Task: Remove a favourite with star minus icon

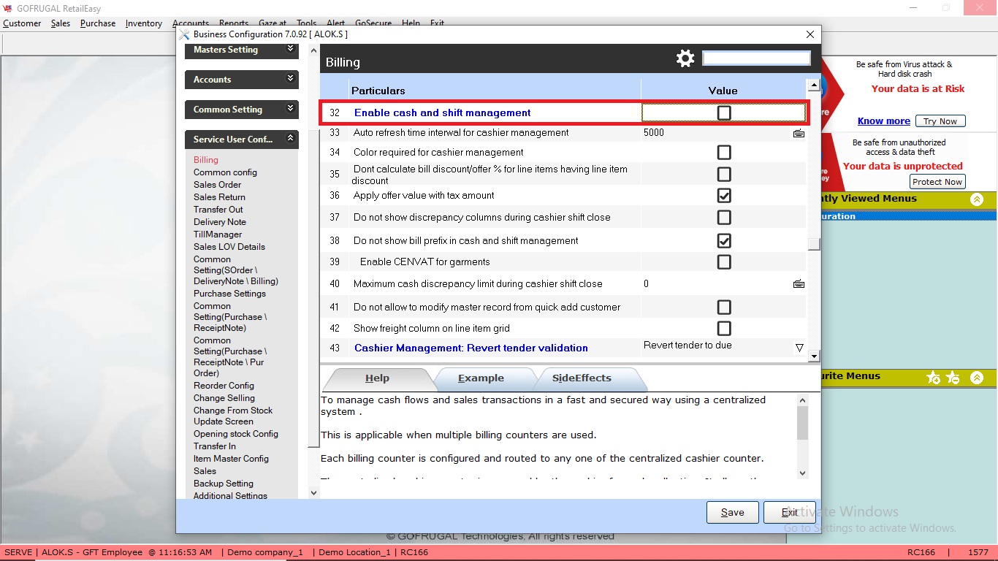Action: pyautogui.click(x=953, y=378)
